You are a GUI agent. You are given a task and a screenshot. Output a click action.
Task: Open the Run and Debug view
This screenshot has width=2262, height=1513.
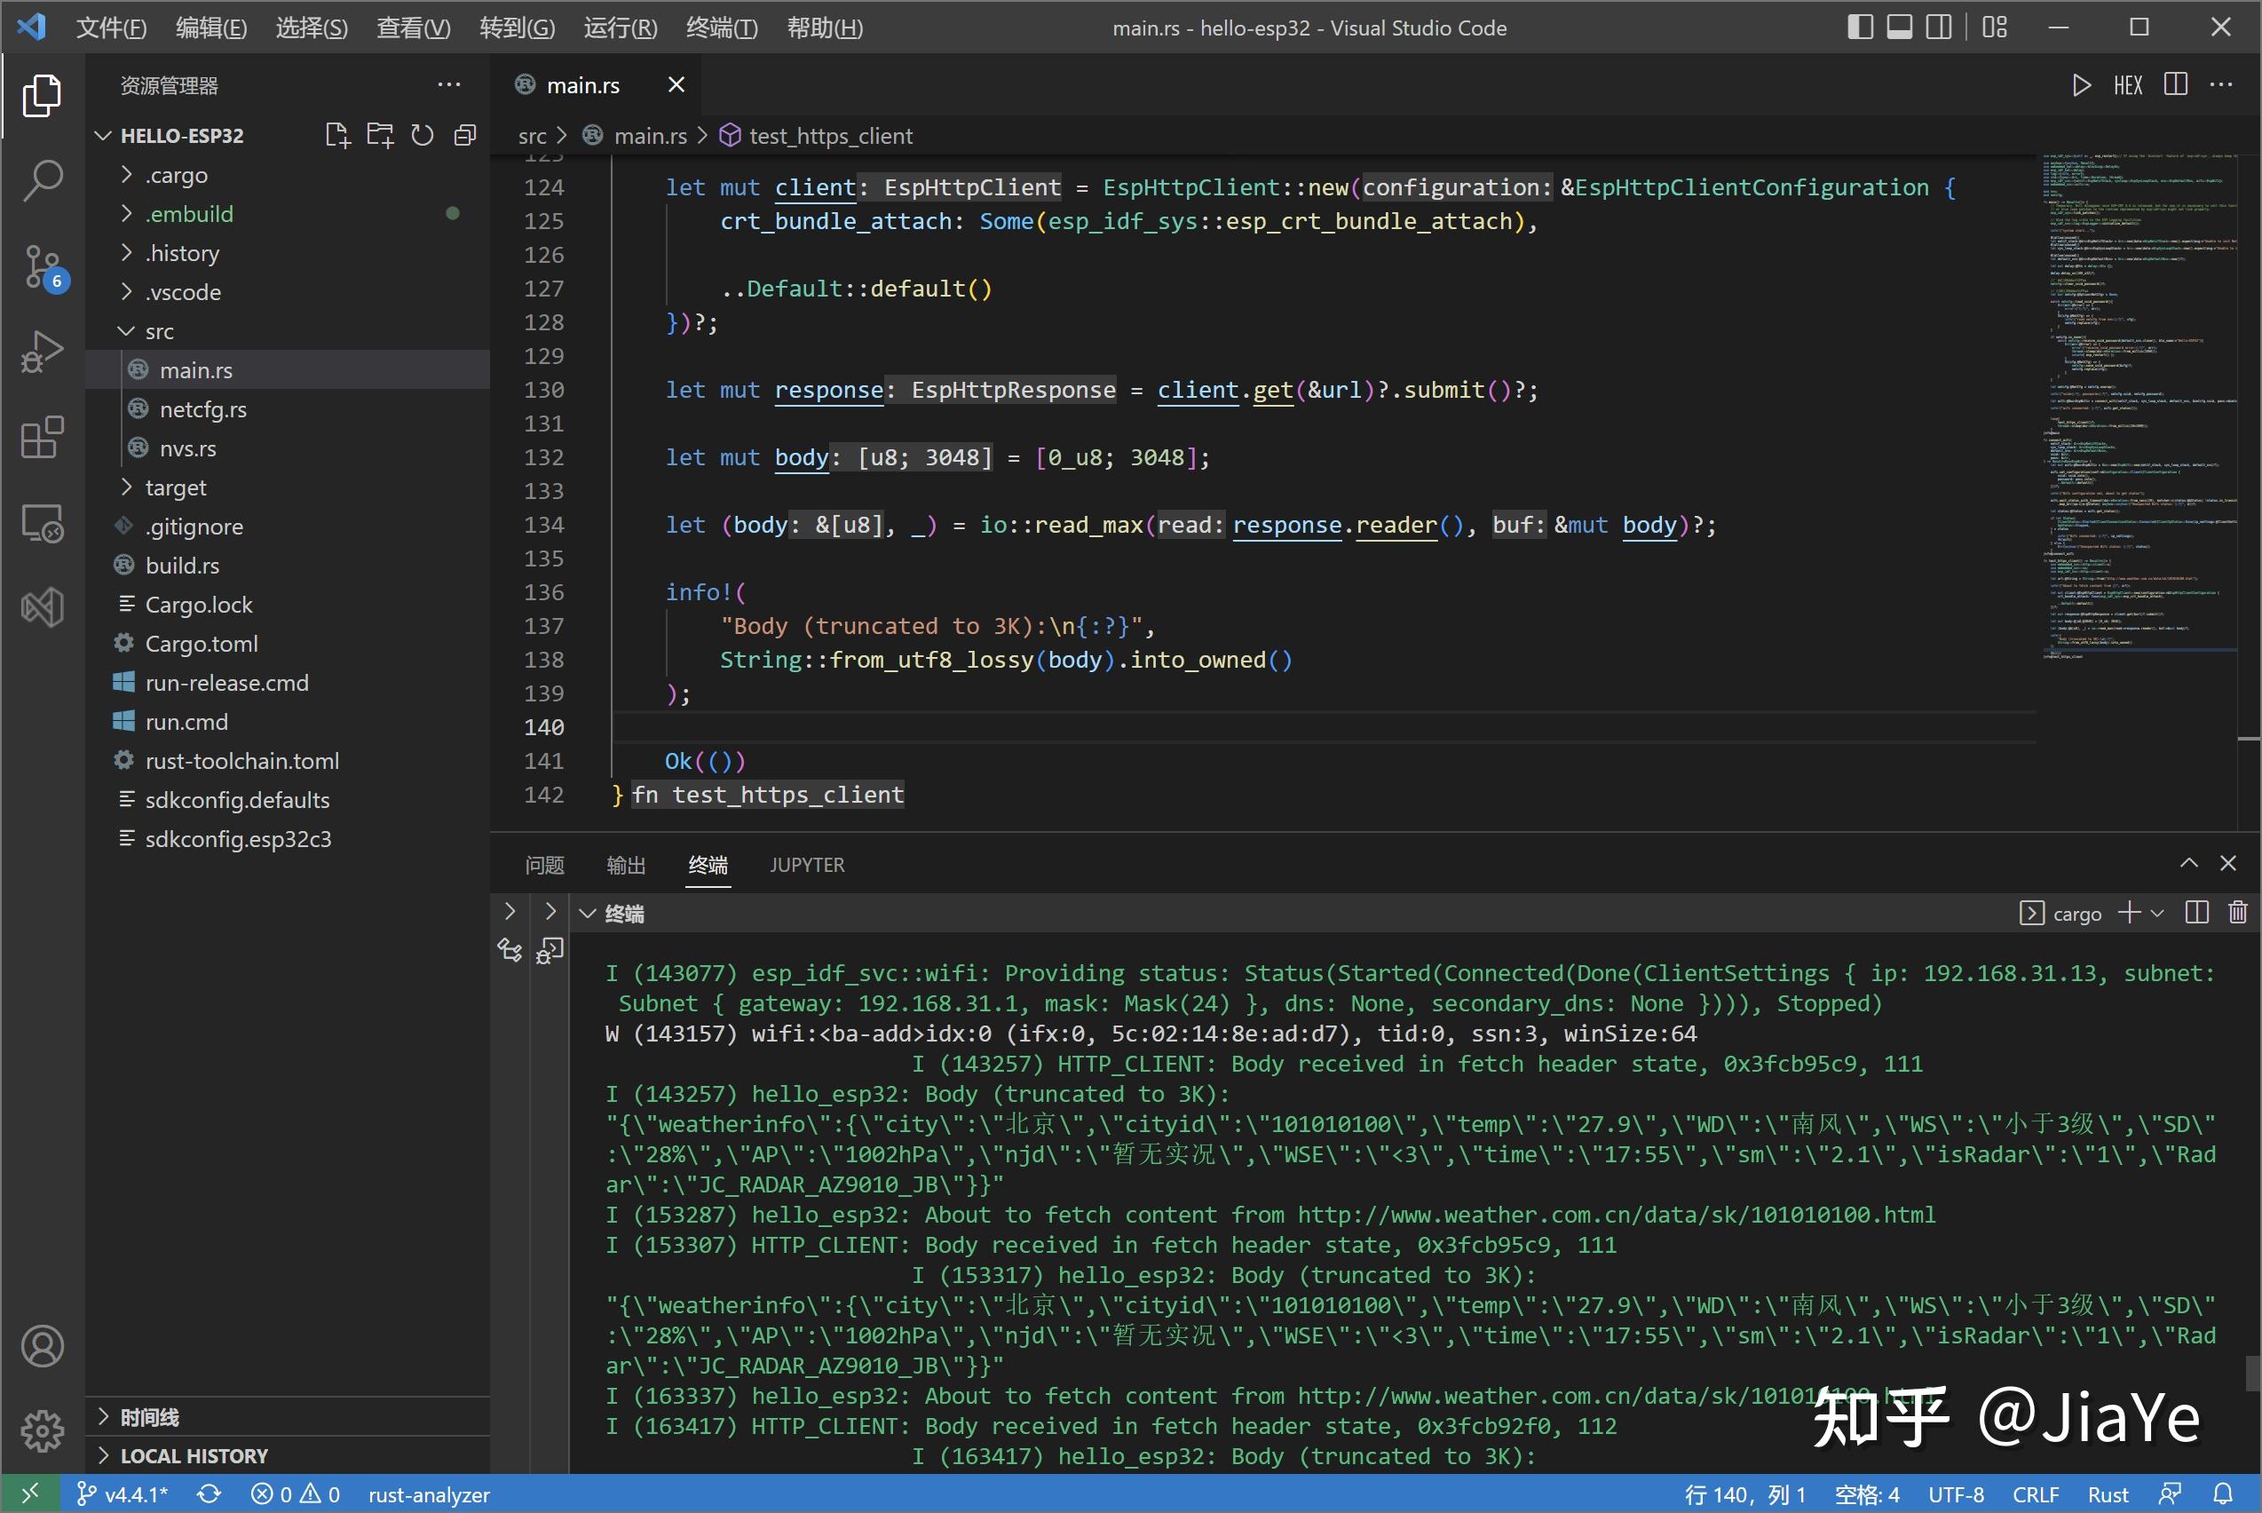43,352
